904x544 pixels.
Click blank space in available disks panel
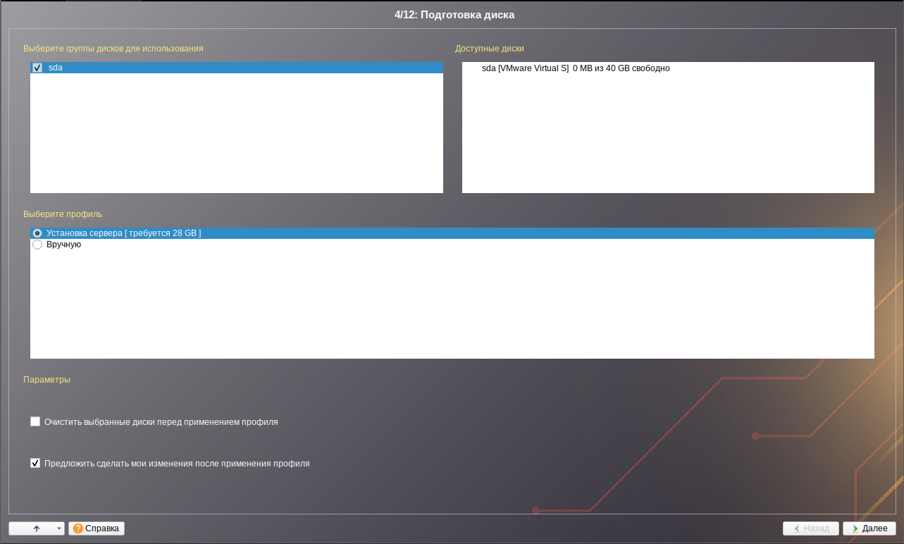tap(667, 134)
